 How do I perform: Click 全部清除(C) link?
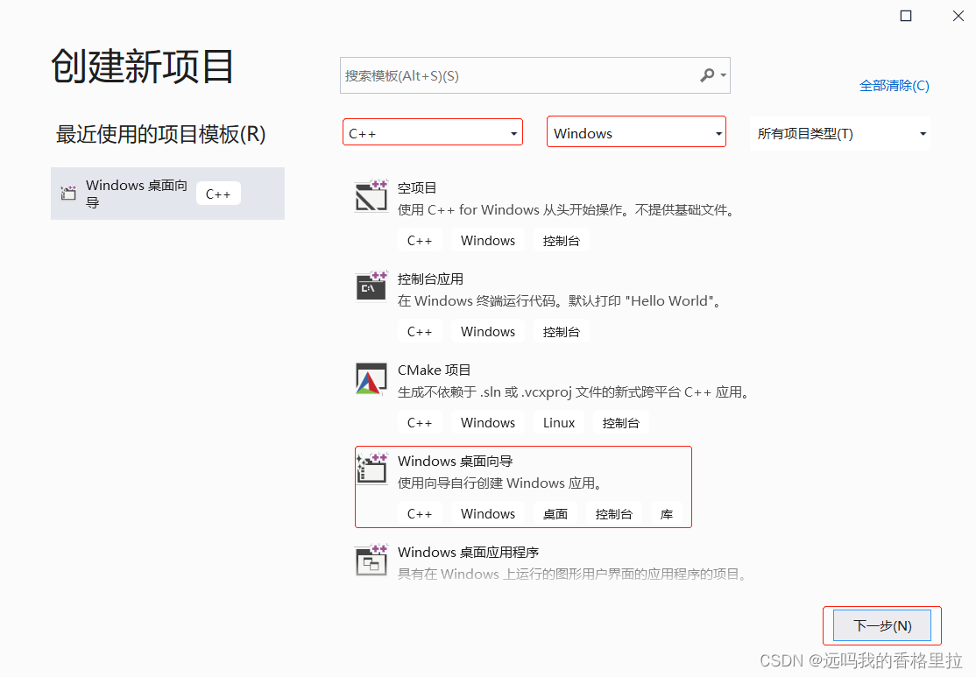pos(894,86)
